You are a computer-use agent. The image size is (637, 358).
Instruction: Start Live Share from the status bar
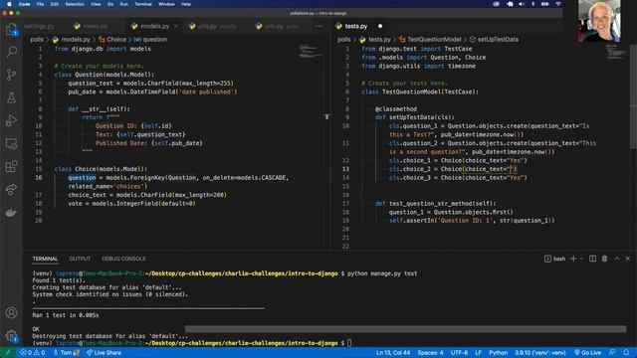(104, 353)
